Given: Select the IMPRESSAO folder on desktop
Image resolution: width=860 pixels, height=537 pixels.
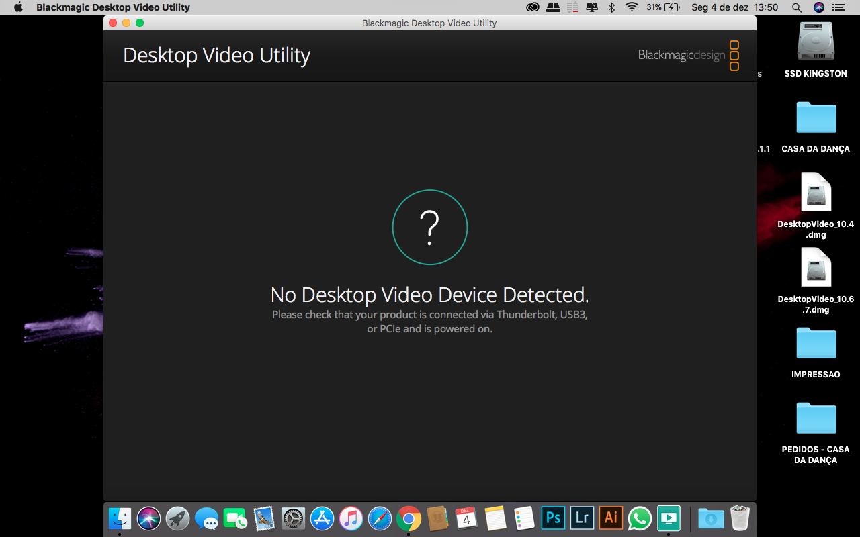Looking at the screenshot, I should (x=816, y=352).
